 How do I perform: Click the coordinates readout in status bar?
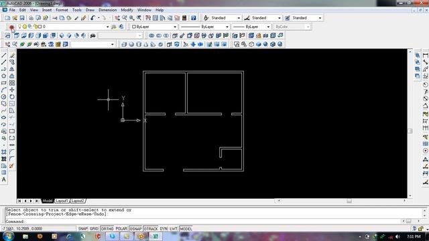click(22, 229)
